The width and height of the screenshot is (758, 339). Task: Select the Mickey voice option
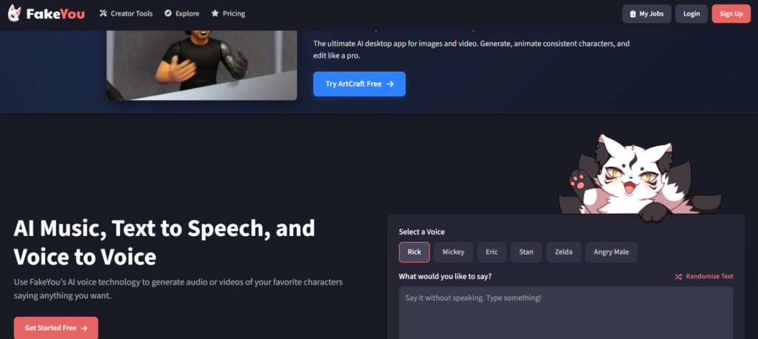pos(453,252)
